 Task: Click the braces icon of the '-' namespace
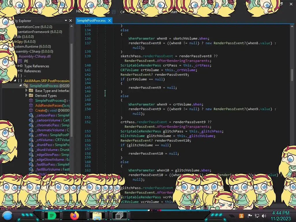click(x=20, y=76)
